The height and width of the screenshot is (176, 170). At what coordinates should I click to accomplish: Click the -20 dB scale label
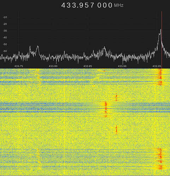[5, 24]
